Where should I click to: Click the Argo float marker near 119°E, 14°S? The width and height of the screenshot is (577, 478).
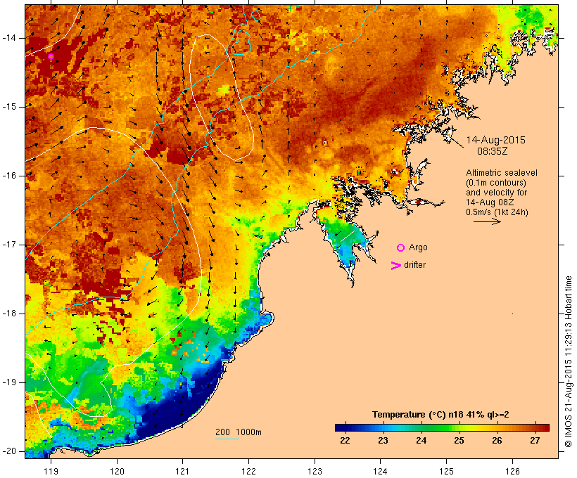point(51,57)
